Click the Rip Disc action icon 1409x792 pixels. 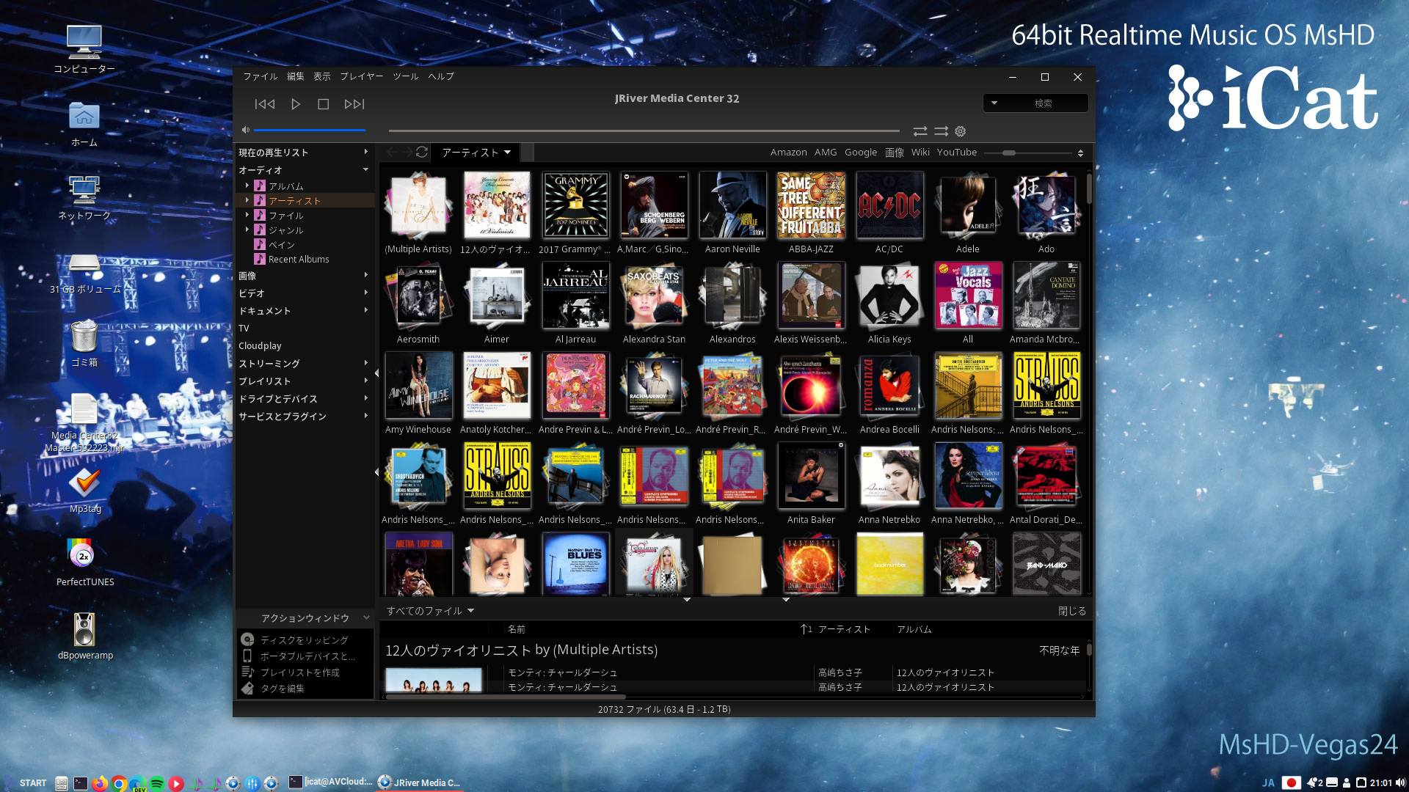coord(248,639)
